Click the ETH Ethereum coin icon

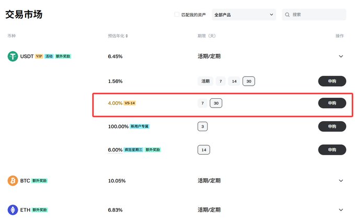click(13, 210)
